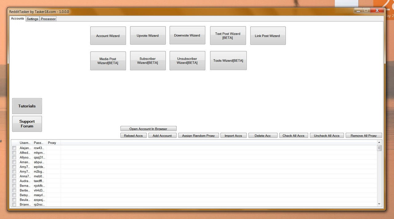Viewport: 394px width, 219px height.
Task: Tick the checkbox for Allyso...
Action: tap(14, 157)
